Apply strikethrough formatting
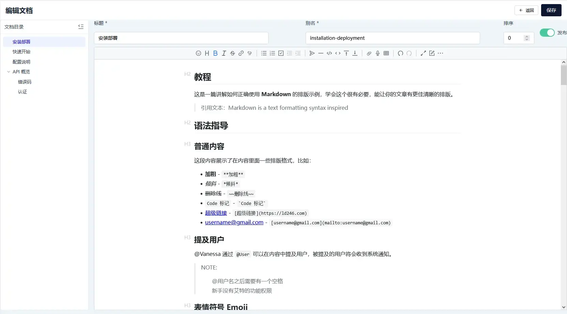This screenshot has height=314, width=567. coord(232,53)
